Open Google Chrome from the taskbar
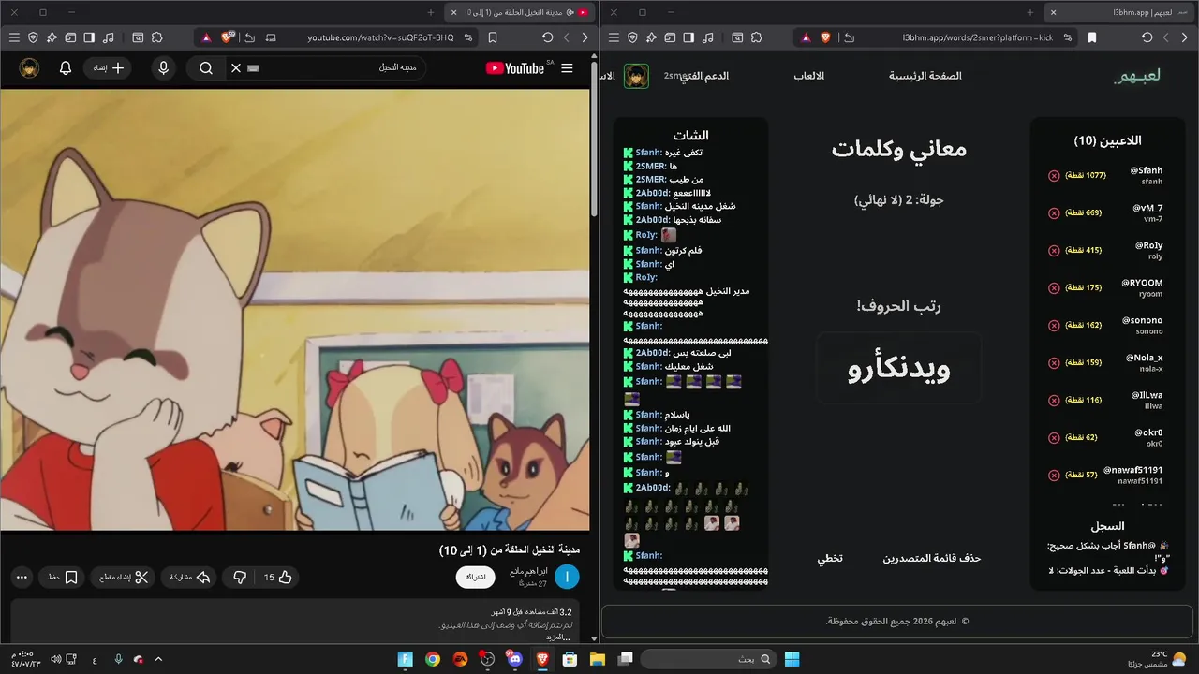This screenshot has width=1199, height=674. click(433, 659)
